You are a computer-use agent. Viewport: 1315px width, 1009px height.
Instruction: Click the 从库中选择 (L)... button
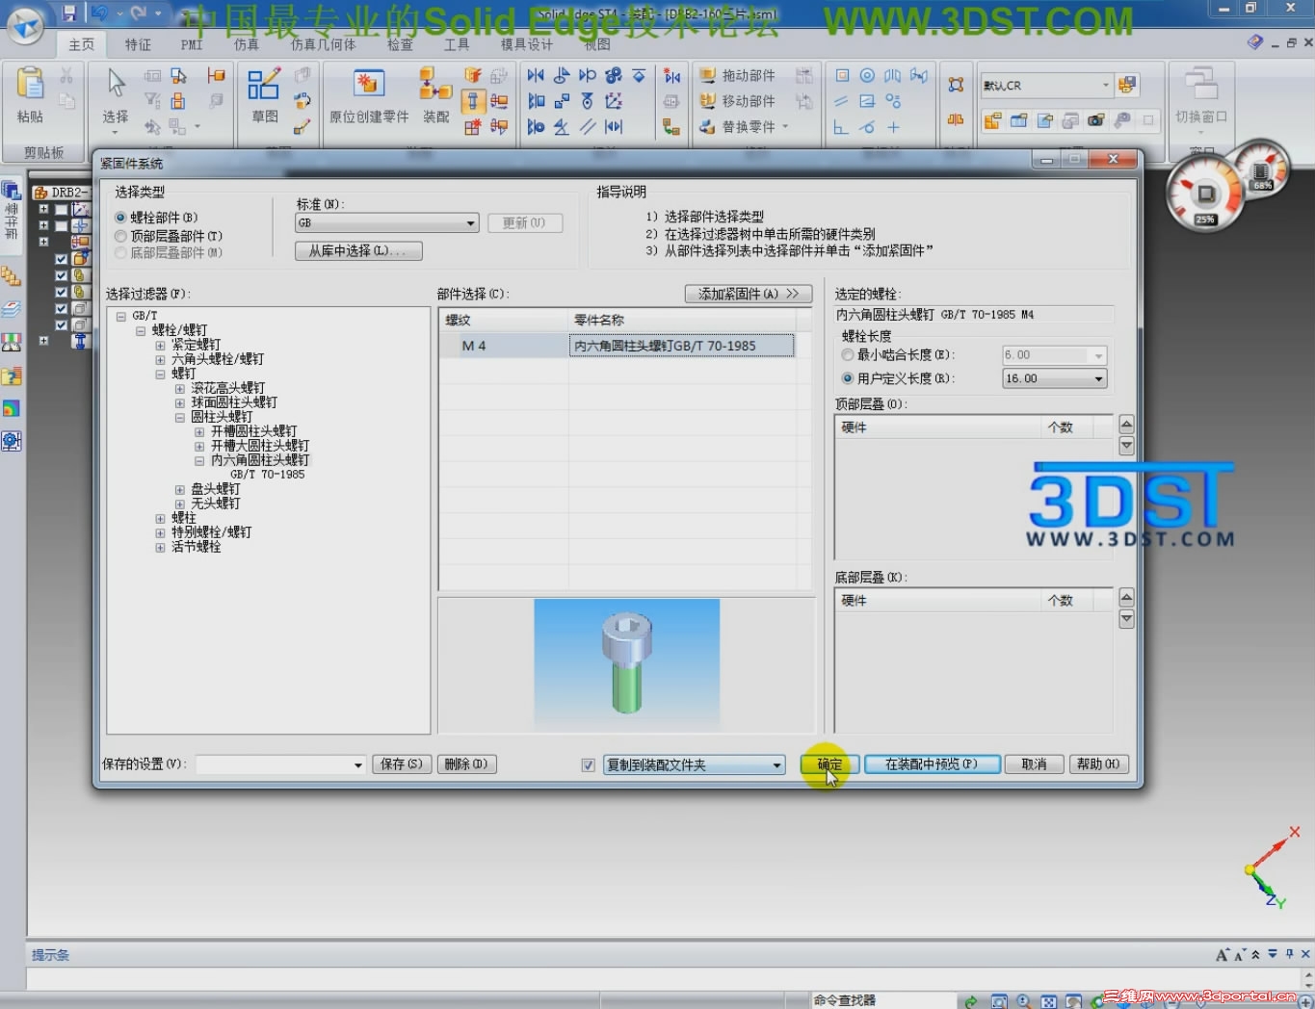358,251
